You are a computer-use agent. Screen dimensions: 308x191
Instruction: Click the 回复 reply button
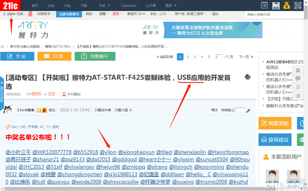(x=54, y=56)
